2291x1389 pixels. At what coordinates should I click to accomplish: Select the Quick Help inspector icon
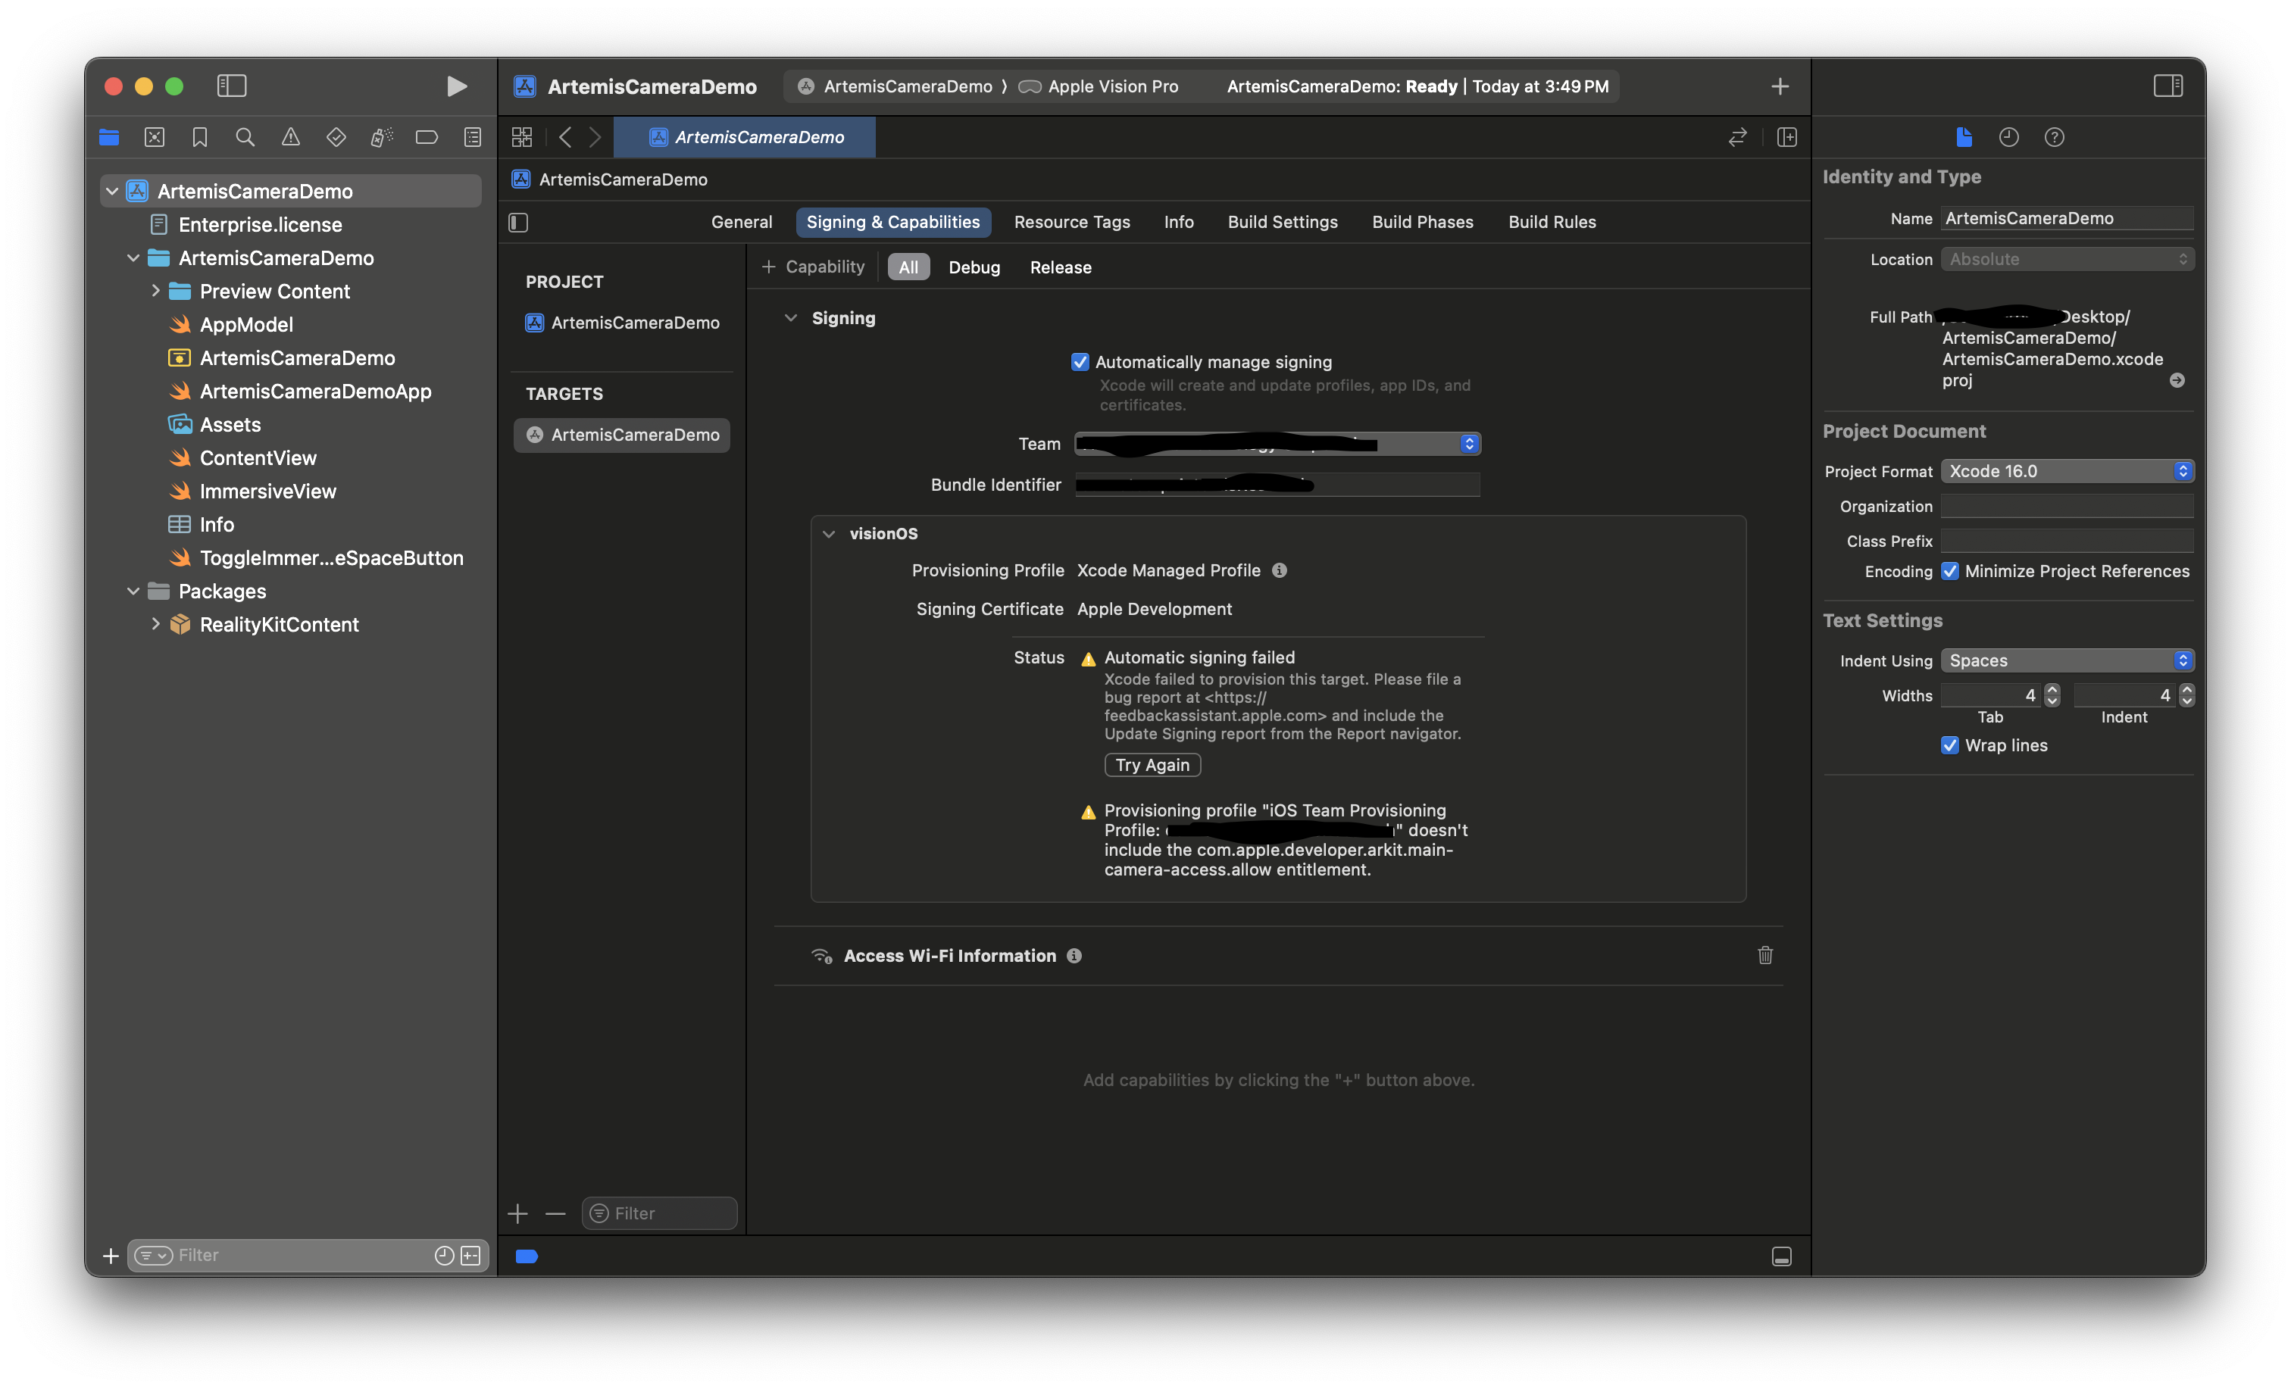click(x=2054, y=138)
